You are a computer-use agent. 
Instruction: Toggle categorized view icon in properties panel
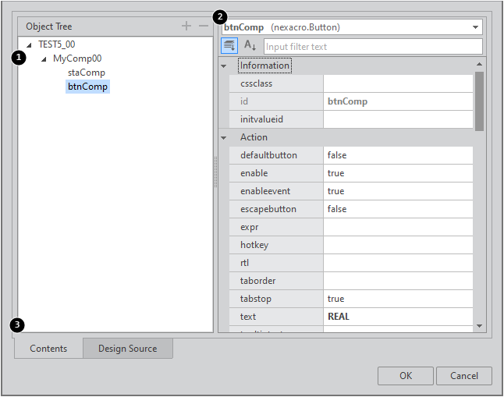pos(229,46)
